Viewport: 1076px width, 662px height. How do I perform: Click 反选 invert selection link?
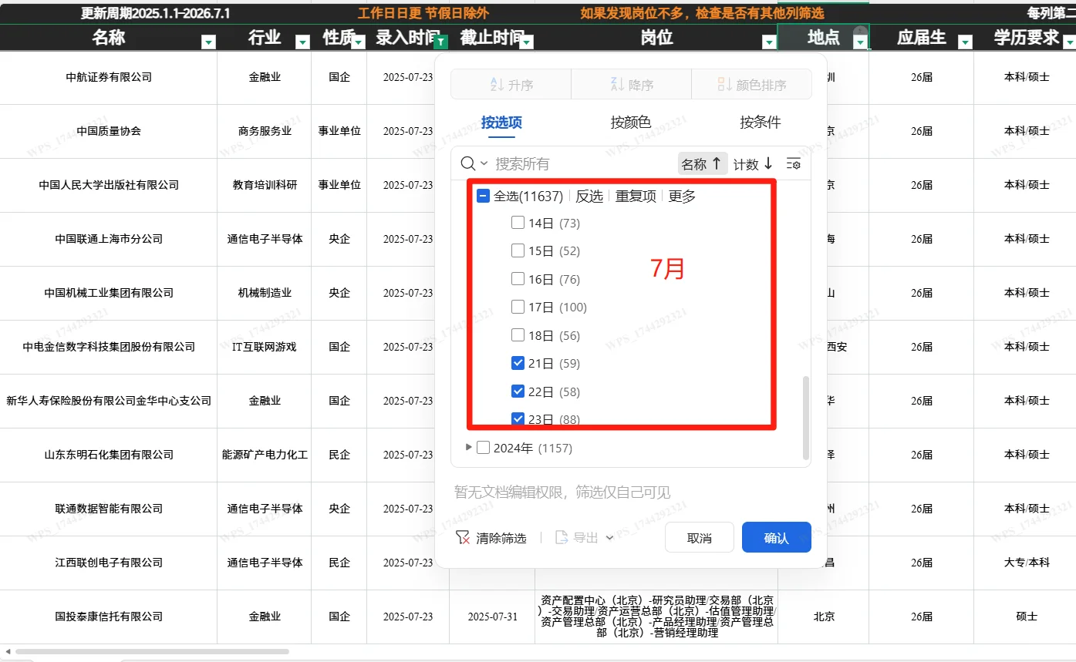click(x=589, y=197)
